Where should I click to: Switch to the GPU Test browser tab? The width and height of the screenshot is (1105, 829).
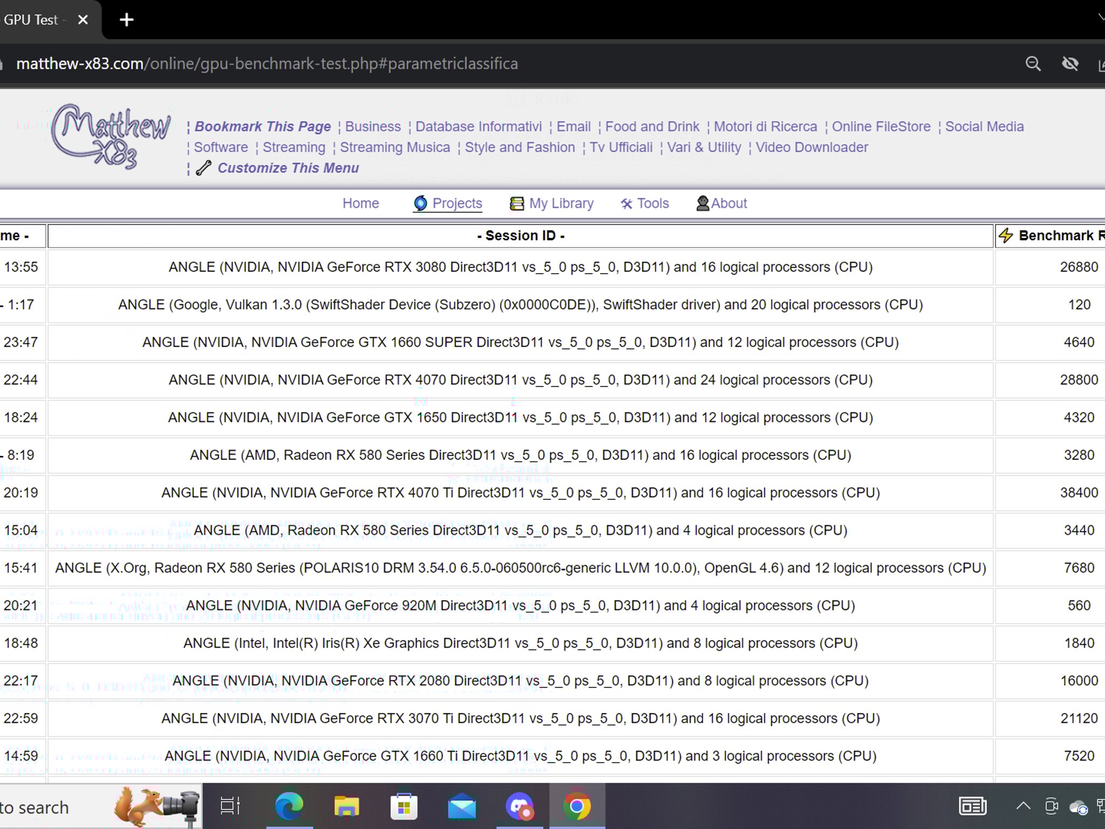pyautogui.click(x=32, y=19)
